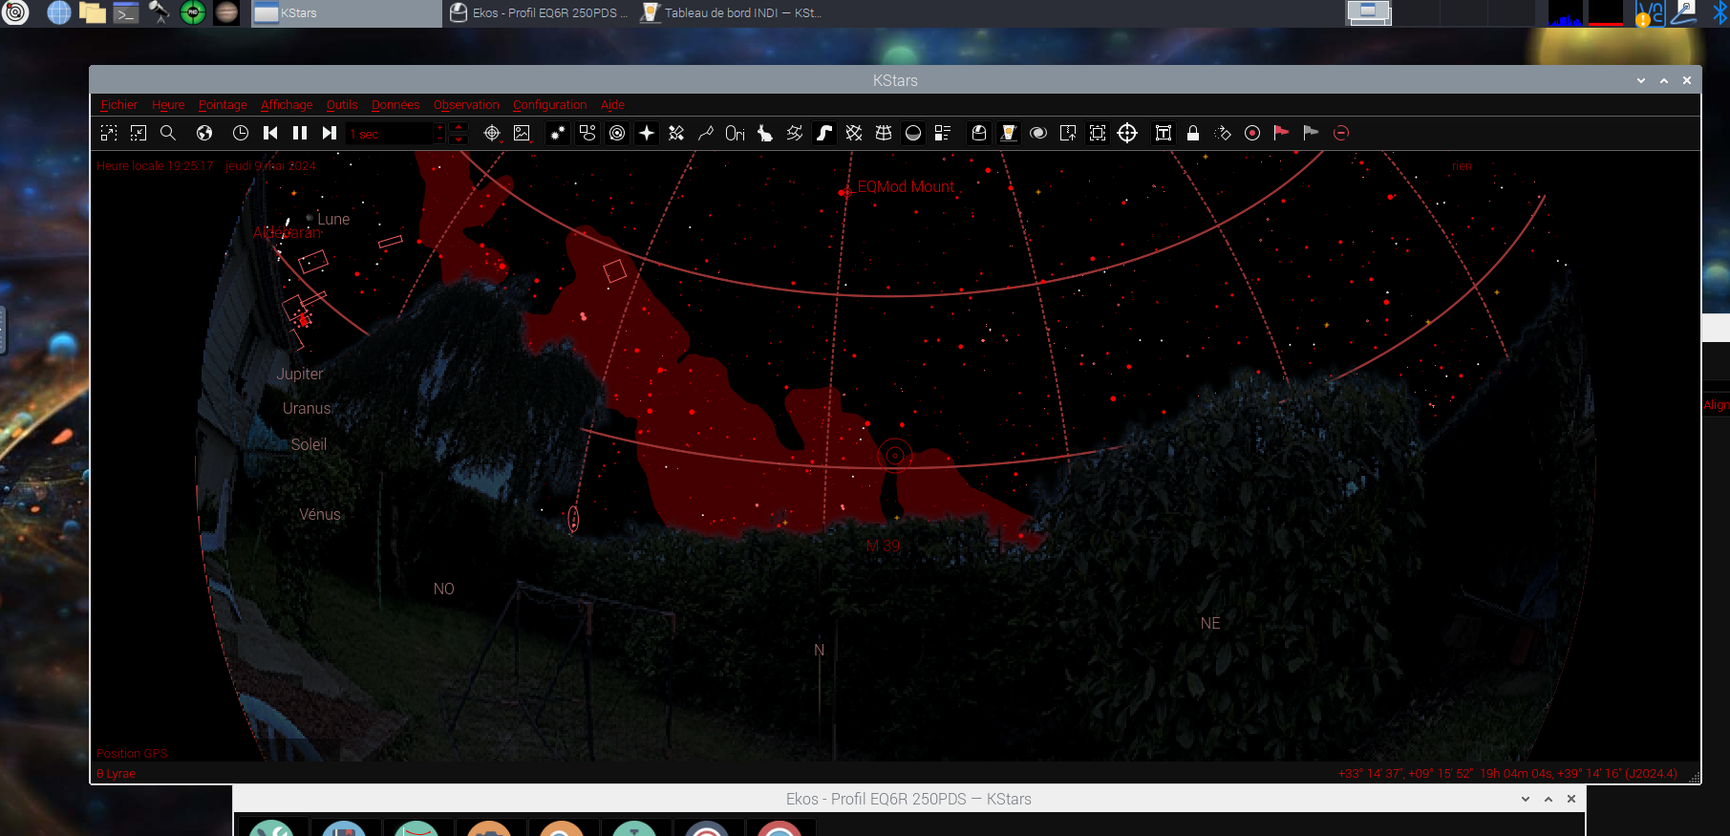Open the Outils menu

click(x=342, y=105)
